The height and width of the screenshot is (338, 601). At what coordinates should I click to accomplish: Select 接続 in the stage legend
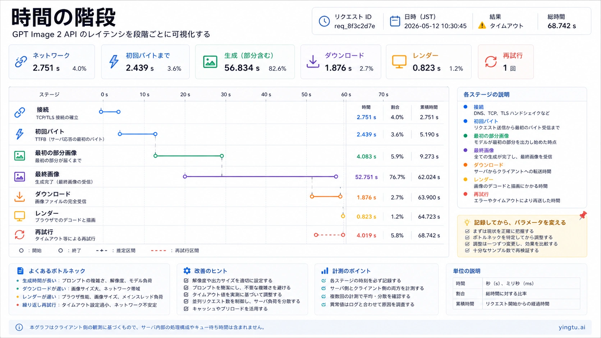tap(478, 107)
